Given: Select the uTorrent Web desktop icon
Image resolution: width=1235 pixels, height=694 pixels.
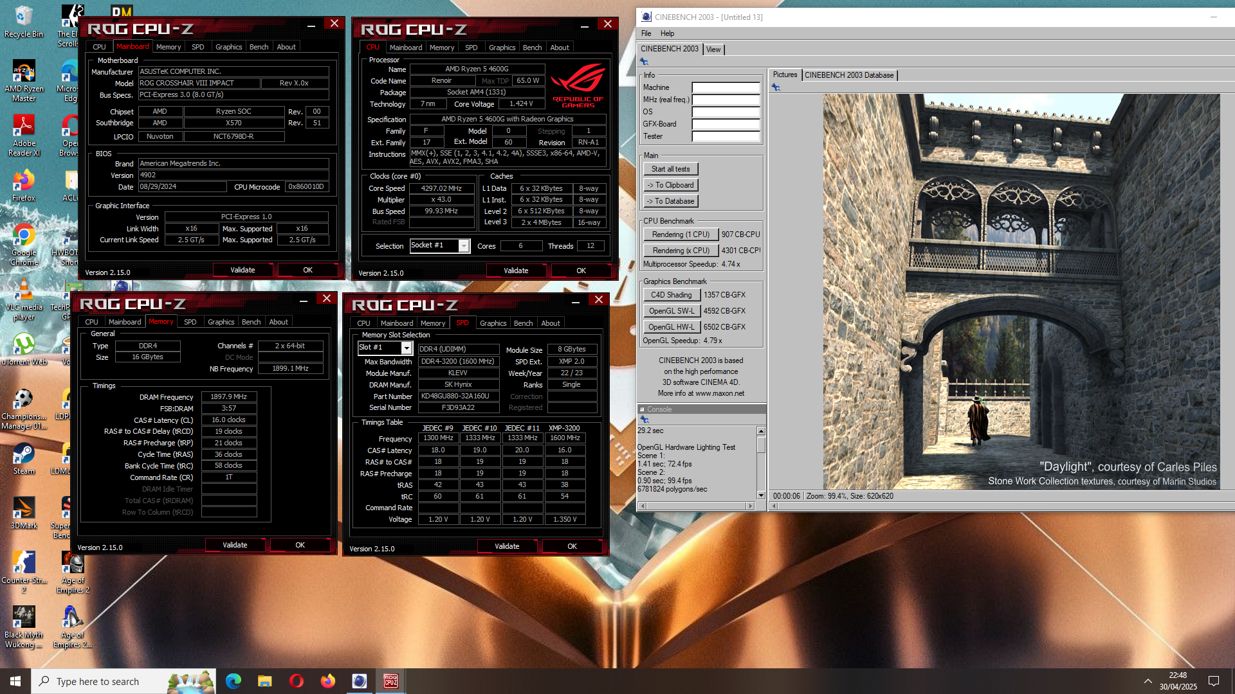Looking at the screenshot, I should pos(24,349).
